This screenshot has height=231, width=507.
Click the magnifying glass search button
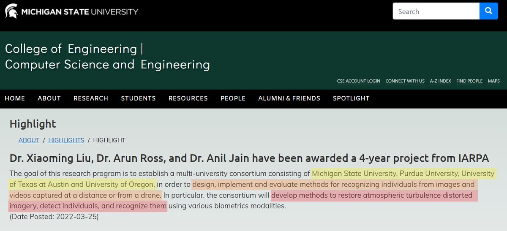click(489, 11)
